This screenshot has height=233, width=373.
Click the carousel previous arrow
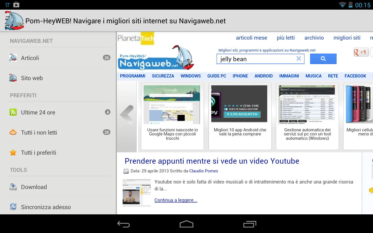tap(127, 114)
